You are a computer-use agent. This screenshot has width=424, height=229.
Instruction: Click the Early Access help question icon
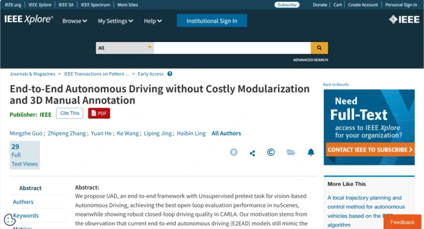coord(170,74)
